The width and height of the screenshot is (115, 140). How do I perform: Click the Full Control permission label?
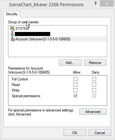20,79
